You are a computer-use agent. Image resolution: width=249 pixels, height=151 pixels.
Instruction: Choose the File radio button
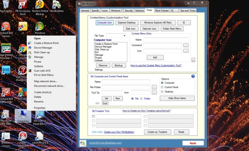[132, 99]
